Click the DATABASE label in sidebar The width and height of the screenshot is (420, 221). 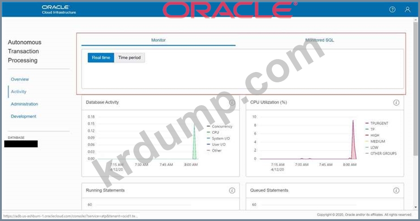click(x=16, y=137)
